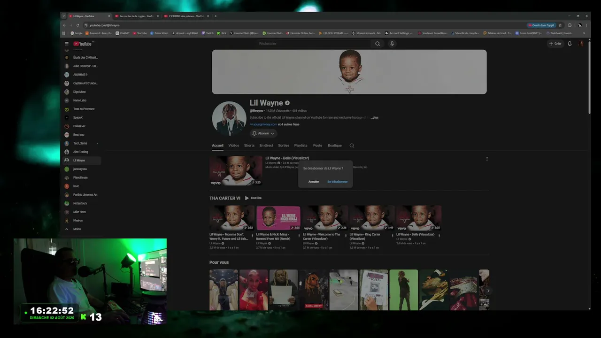The height and width of the screenshot is (338, 601).
Task: Open the ChatGPT bookmark
Action: pos(123,33)
